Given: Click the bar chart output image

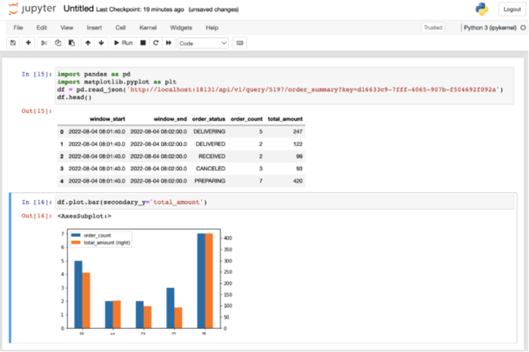Looking at the screenshot, I should pos(146,282).
